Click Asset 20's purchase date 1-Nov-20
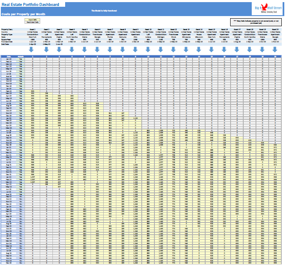 pos(275,42)
